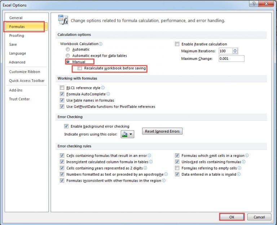Toggle Recalculate workbook before saving checkbox

coord(80,68)
